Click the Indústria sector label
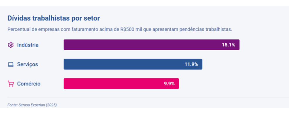Image resolution: width=289 pixels, height=117 pixels. 28,45
